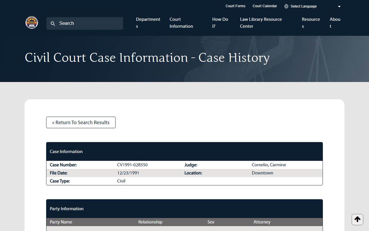Image resolution: width=369 pixels, height=231 pixels.
Task: Click the Civil case type value
Action: [x=121, y=181]
